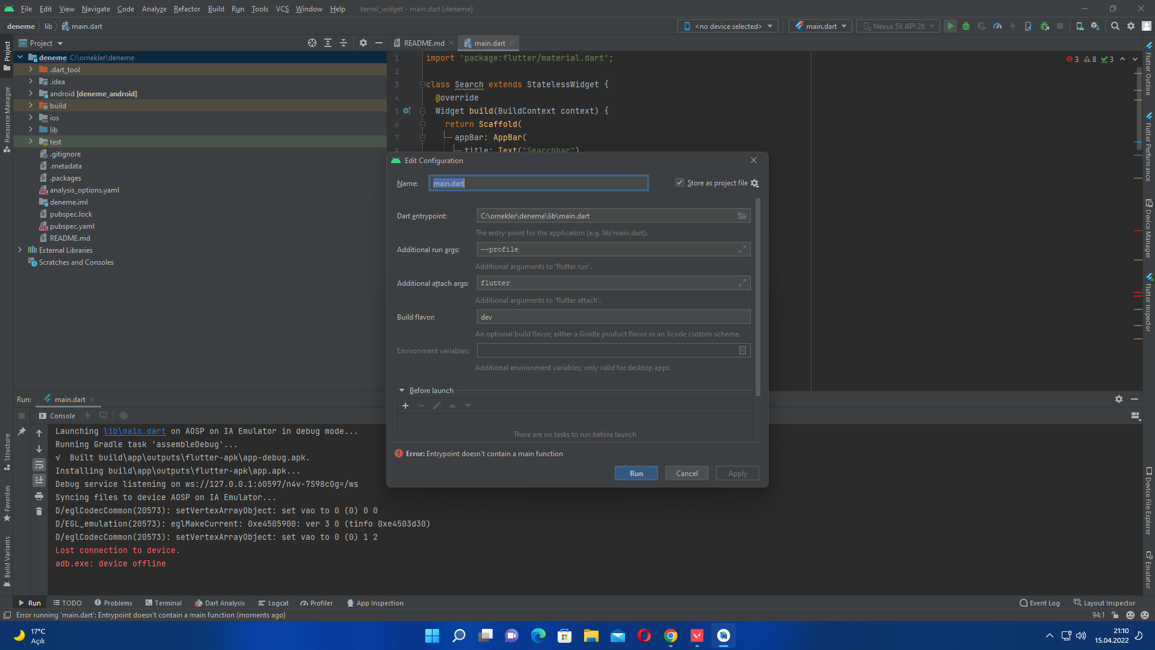This screenshot has height=650, width=1155.
Task: Toggle scroll to end in console
Action: tap(39, 480)
